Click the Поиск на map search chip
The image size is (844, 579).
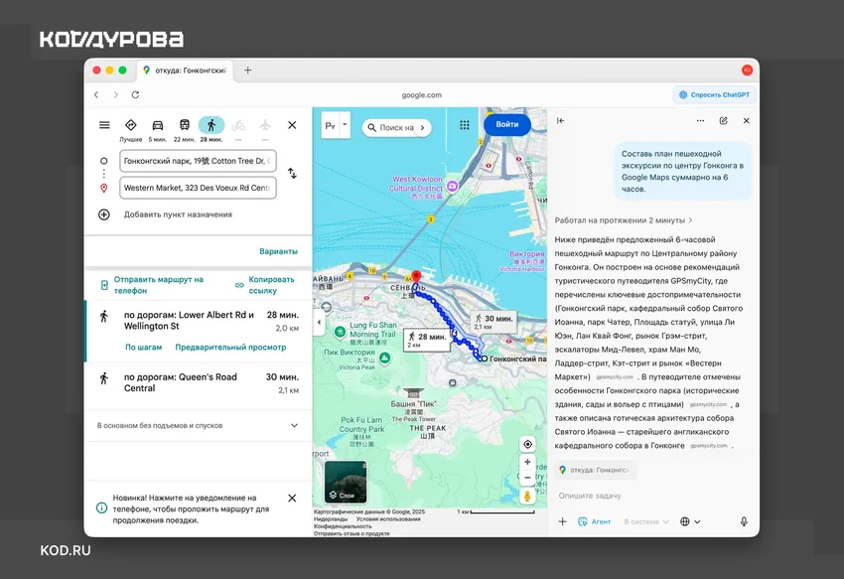(x=397, y=128)
